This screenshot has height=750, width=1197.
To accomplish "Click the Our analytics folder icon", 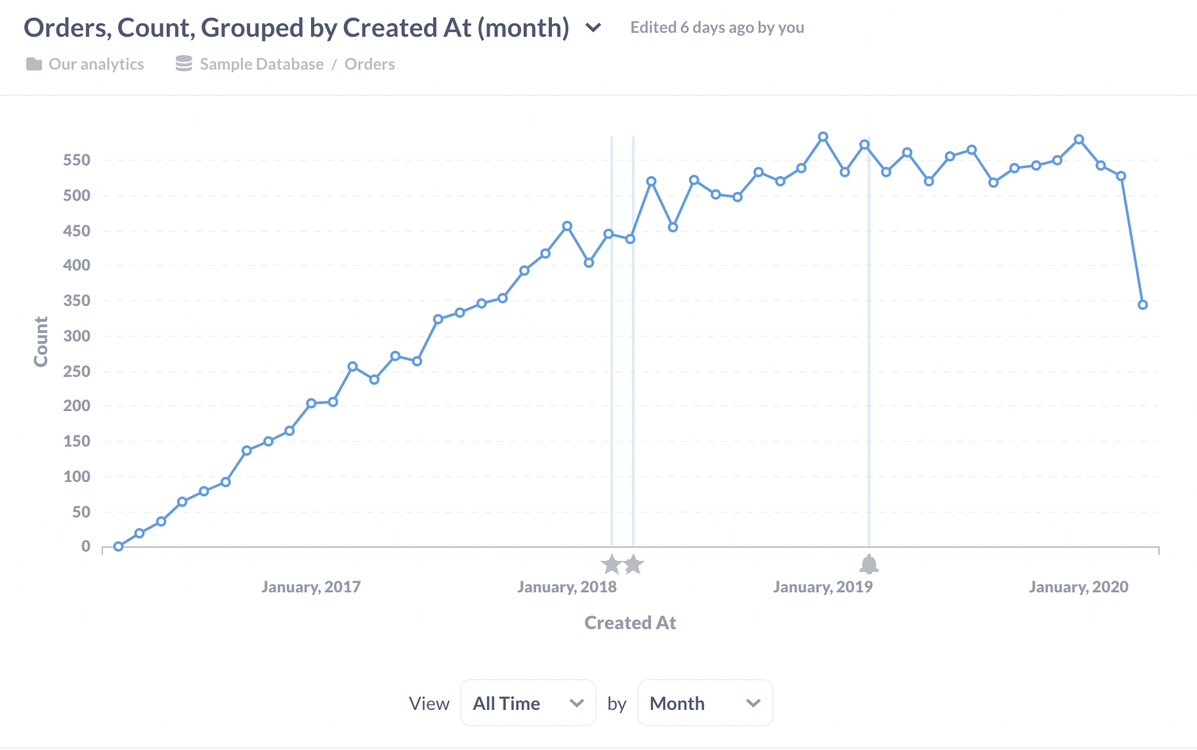I will pyautogui.click(x=34, y=63).
